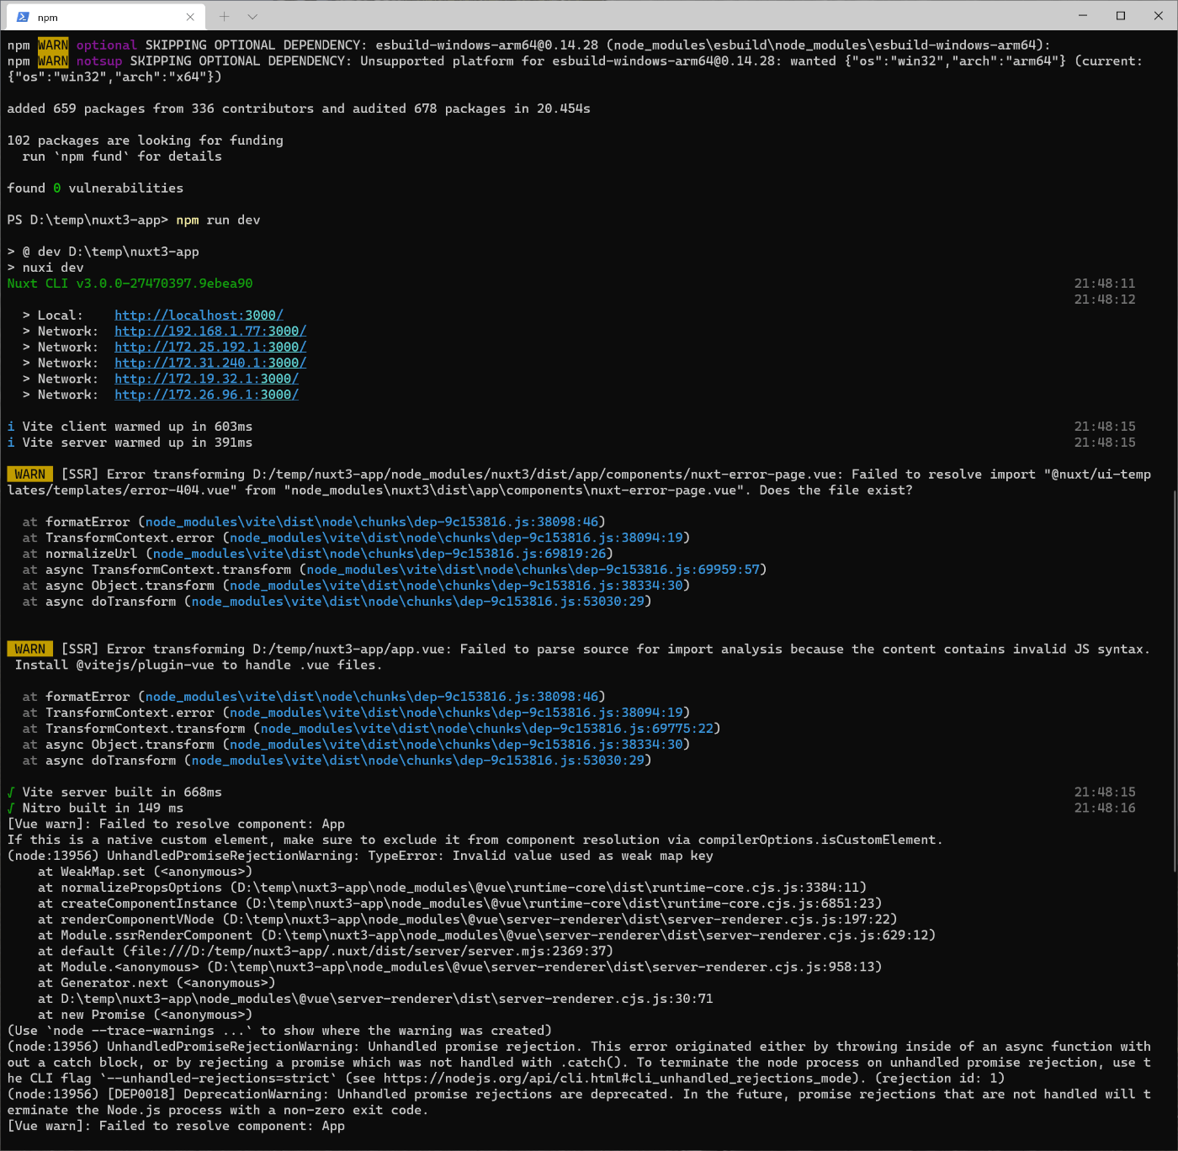Click the '> nuxi dev' line
Image resolution: width=1178 pixels, height=1151 pixels.
(x=45, y=268)
